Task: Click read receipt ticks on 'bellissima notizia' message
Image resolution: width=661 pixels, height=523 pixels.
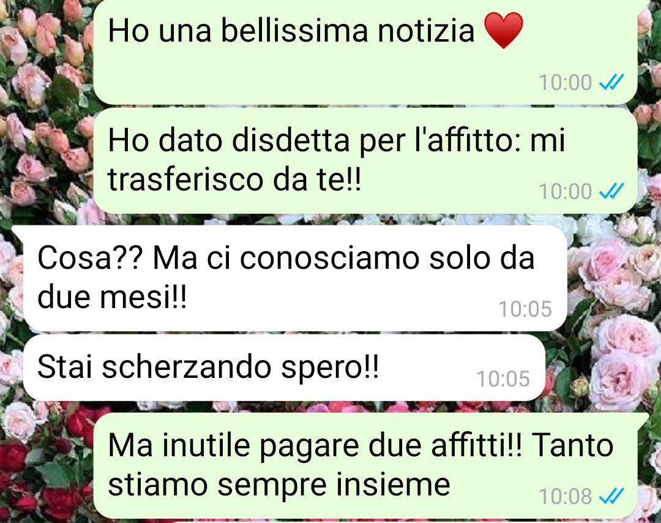Action: click(x=611, y=82)
